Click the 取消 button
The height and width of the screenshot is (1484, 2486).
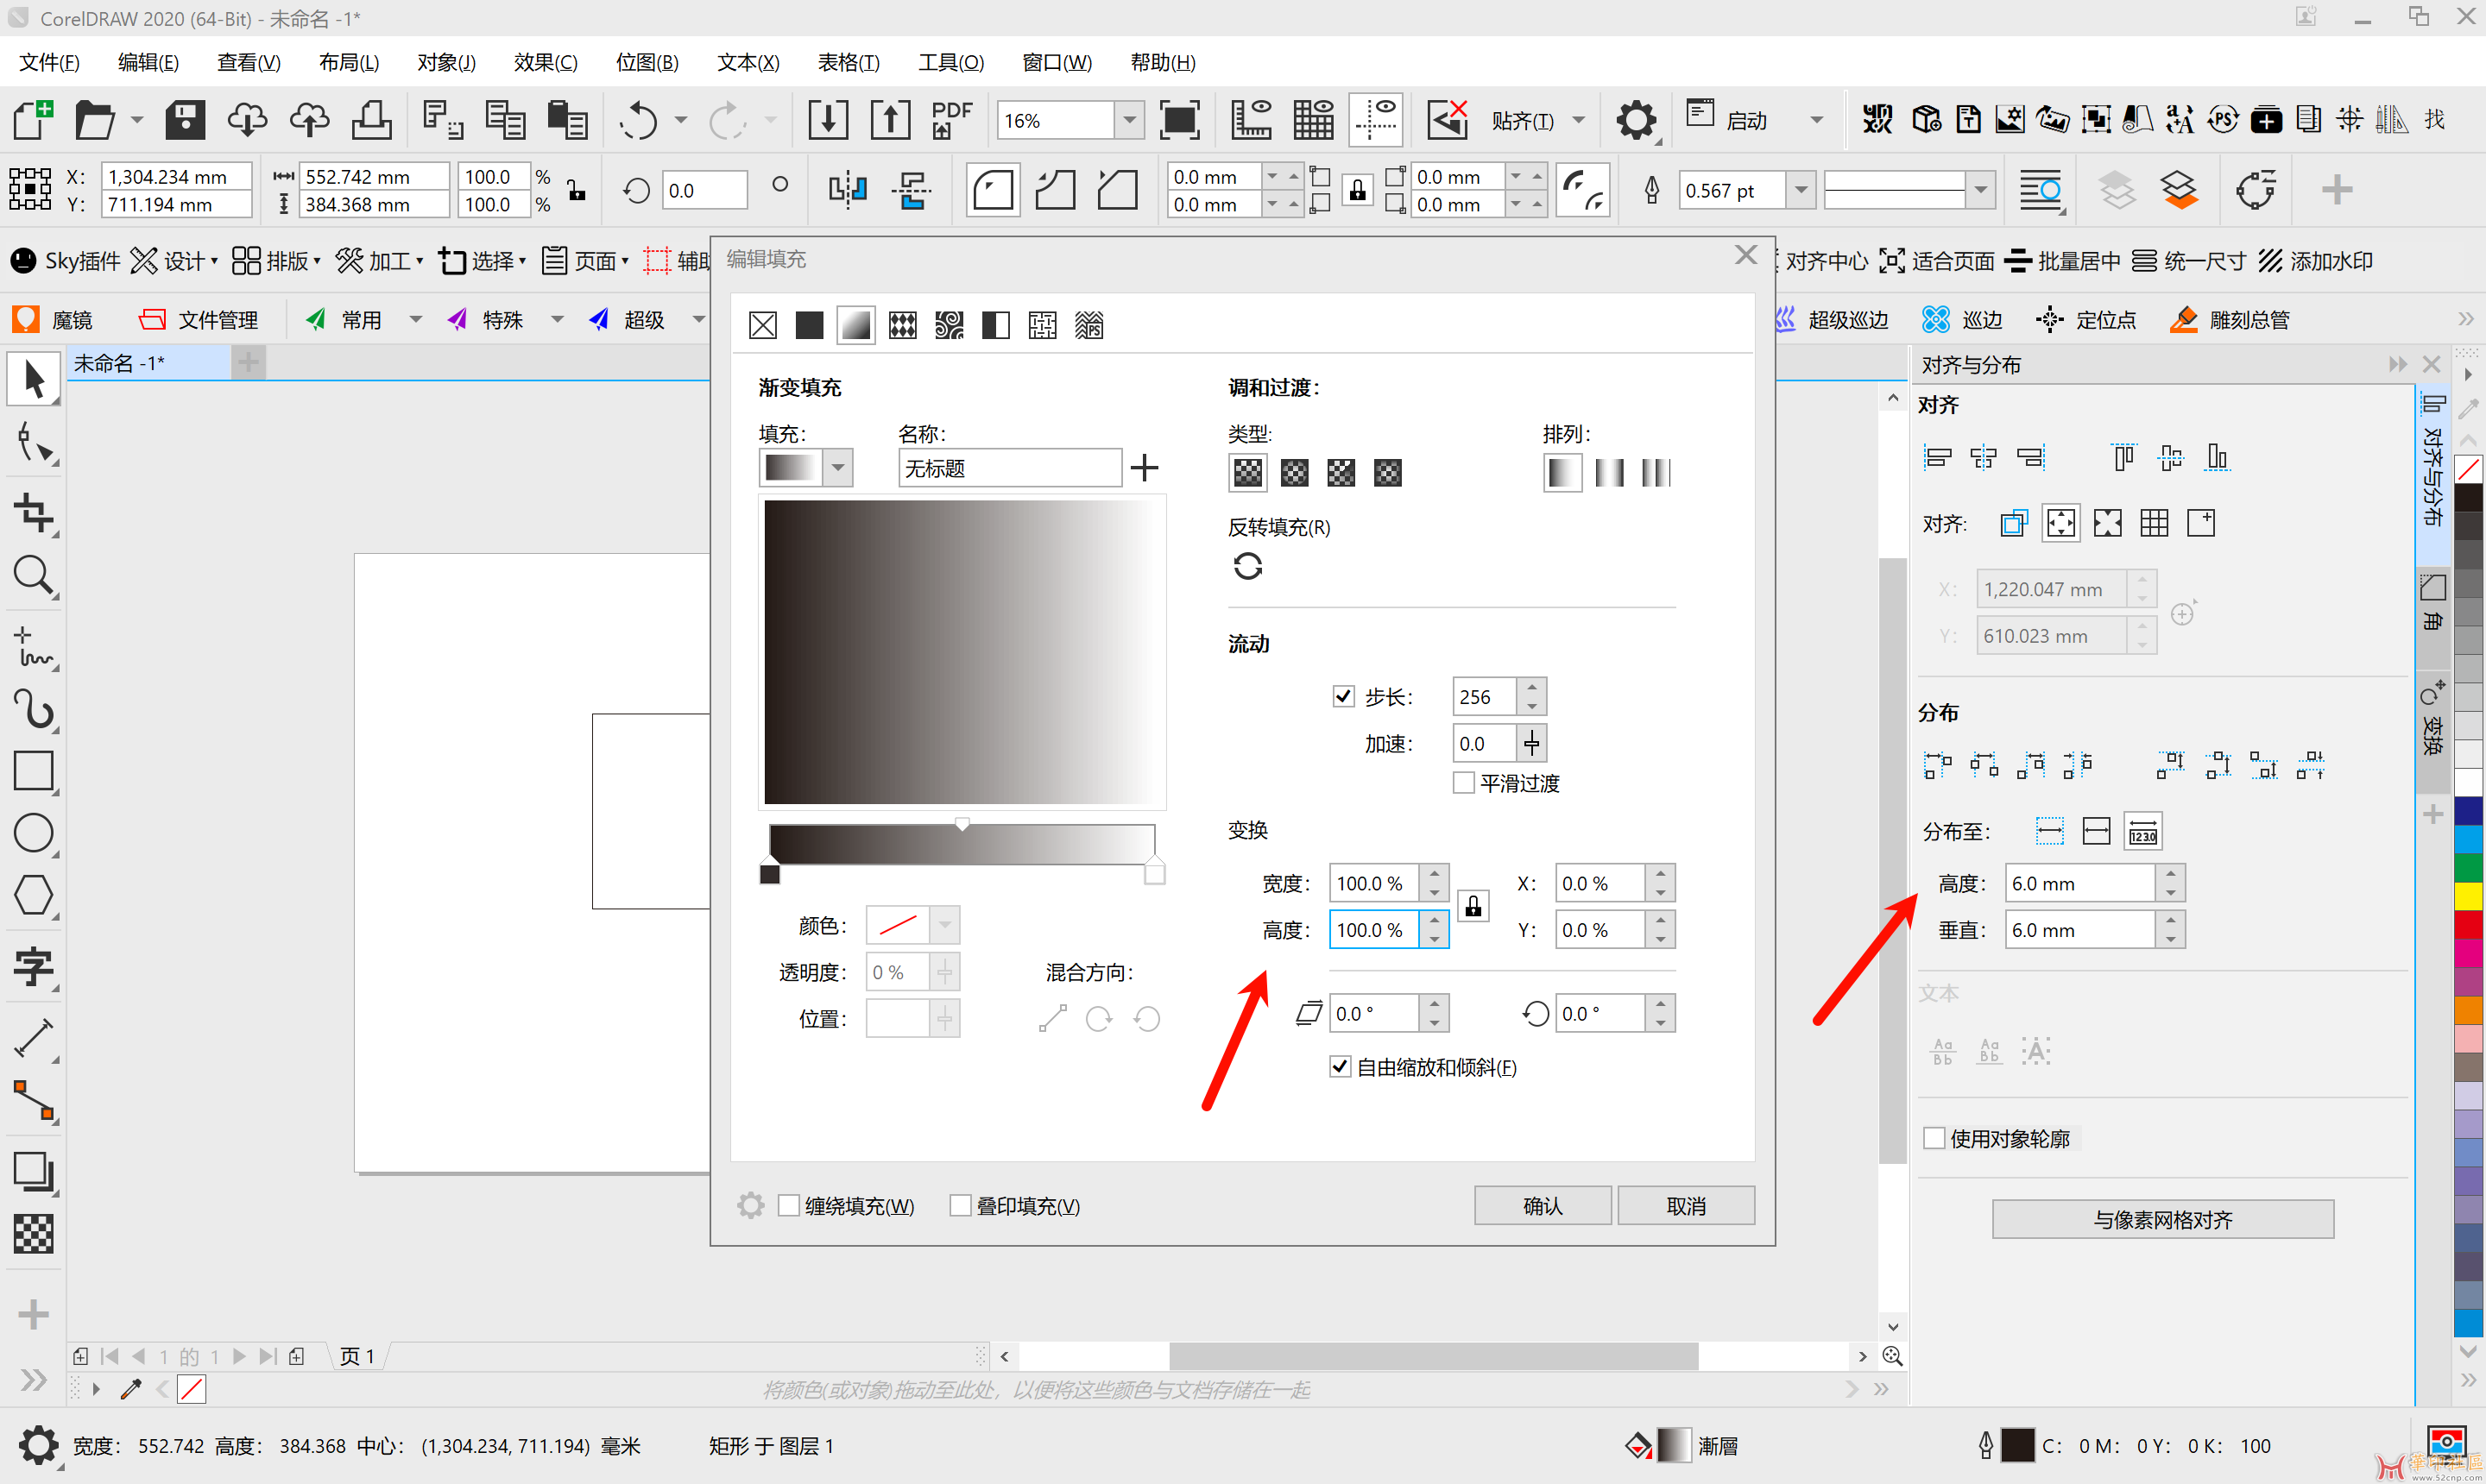tap(1686, 1206)
